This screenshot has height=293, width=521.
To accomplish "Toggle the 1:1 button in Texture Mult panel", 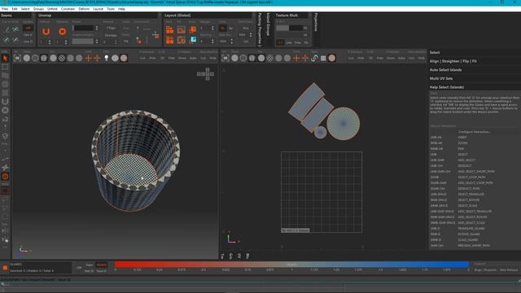I will coord(280,42).
